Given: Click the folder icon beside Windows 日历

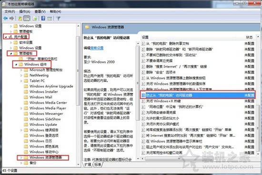Looking at the screenshot, I should pos(26,141).
